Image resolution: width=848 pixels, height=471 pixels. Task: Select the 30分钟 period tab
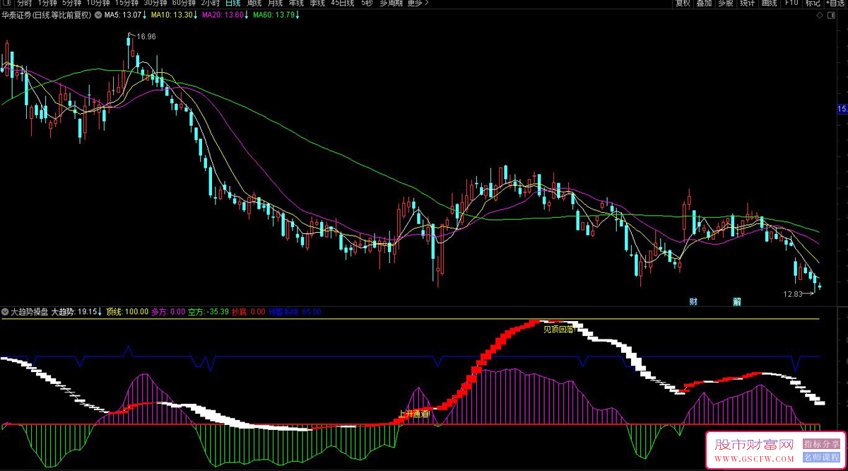[155, 3]
